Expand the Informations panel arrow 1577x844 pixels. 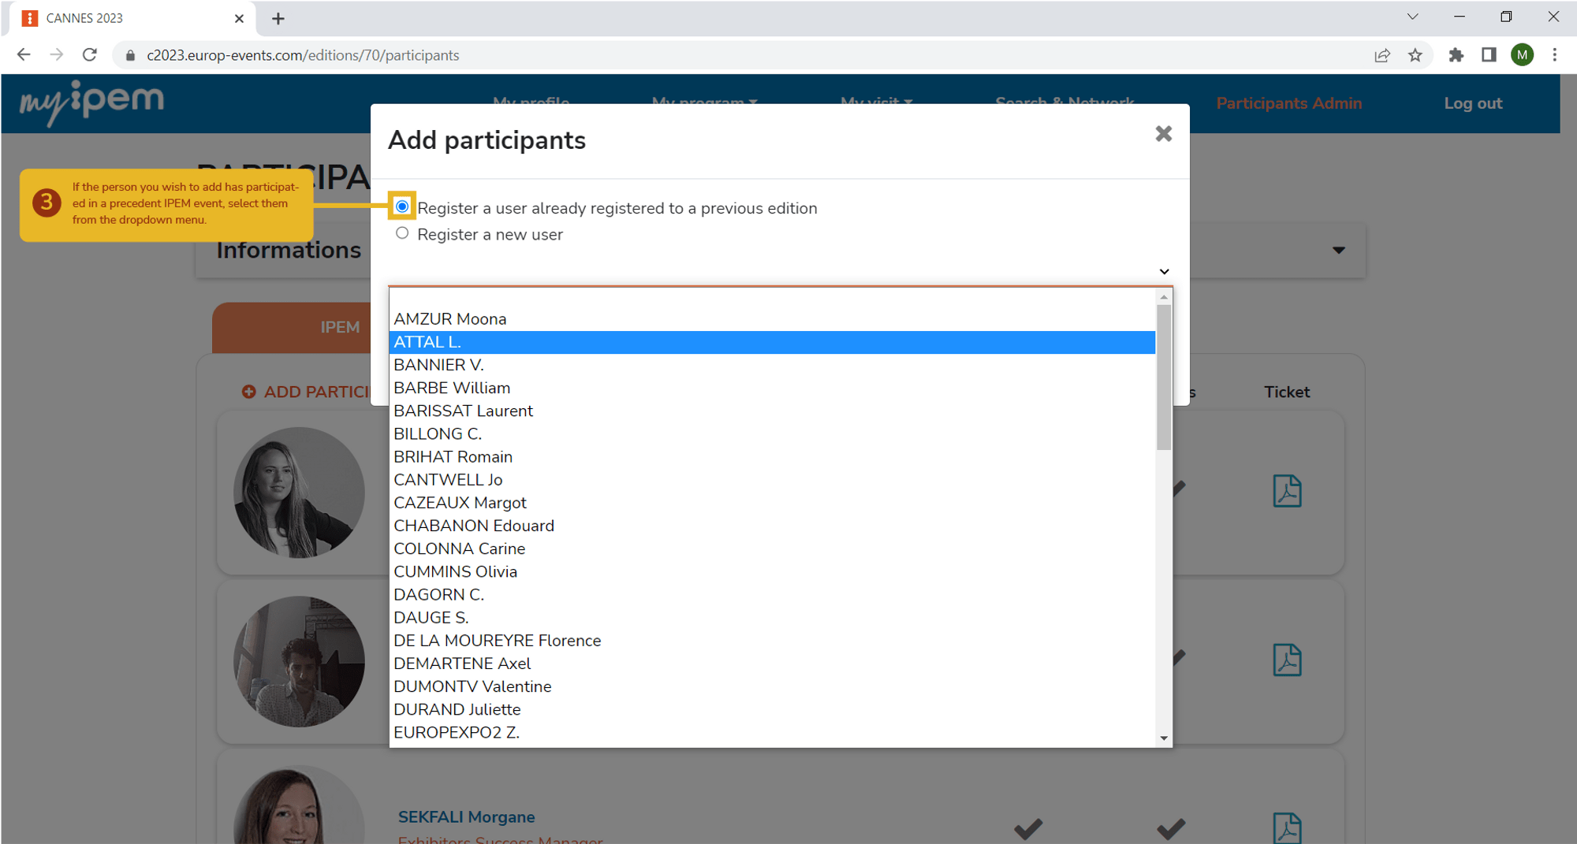point(1338,250)
